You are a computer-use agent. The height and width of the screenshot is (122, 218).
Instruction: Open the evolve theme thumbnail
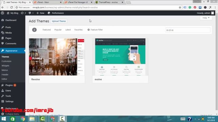click(120, 57)
